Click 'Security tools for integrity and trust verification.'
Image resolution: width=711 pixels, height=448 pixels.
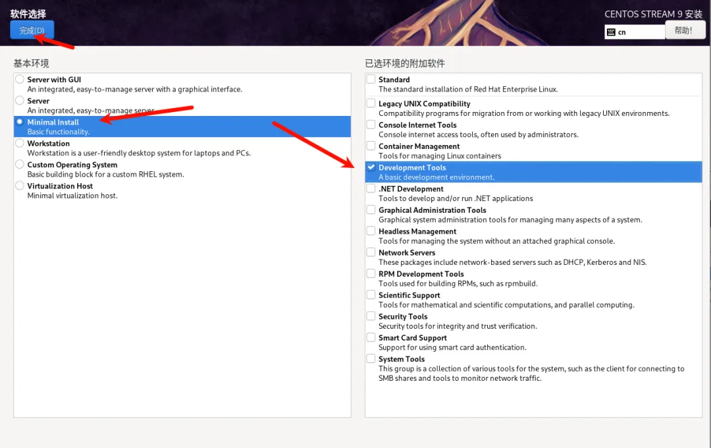[x=458, y=326]
